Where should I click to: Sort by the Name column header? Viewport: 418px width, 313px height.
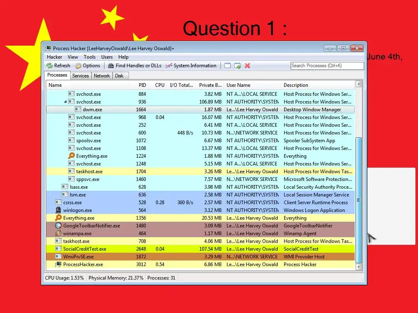coord(87,85)
